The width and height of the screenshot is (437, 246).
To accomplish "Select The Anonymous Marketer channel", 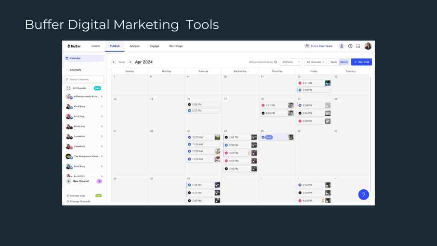I will click(84, 156).
